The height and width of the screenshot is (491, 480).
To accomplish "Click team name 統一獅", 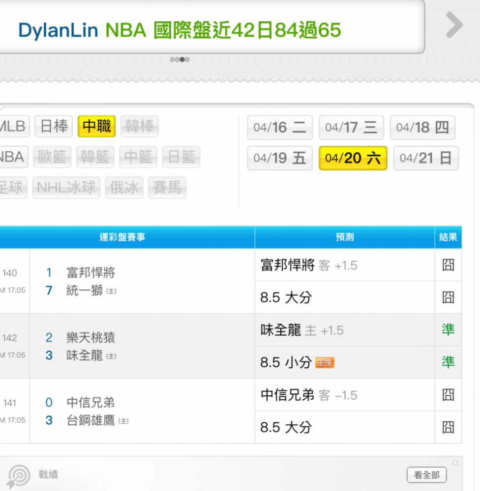I will tap(85, 290).
